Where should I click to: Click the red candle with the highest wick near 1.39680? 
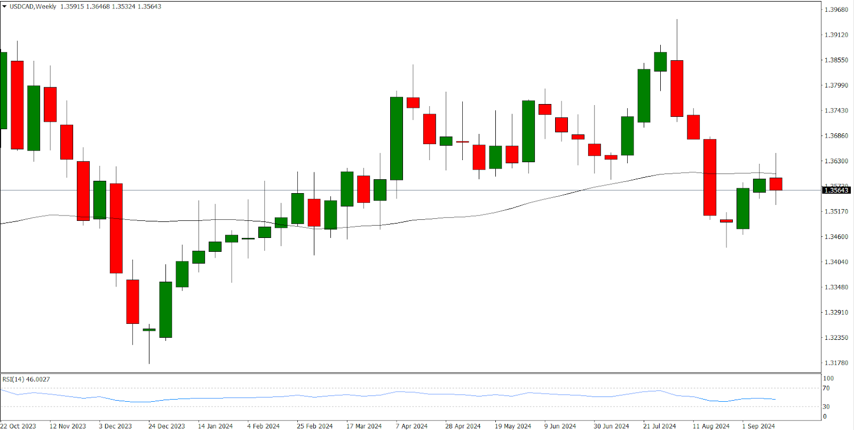[x=677, y=89]
